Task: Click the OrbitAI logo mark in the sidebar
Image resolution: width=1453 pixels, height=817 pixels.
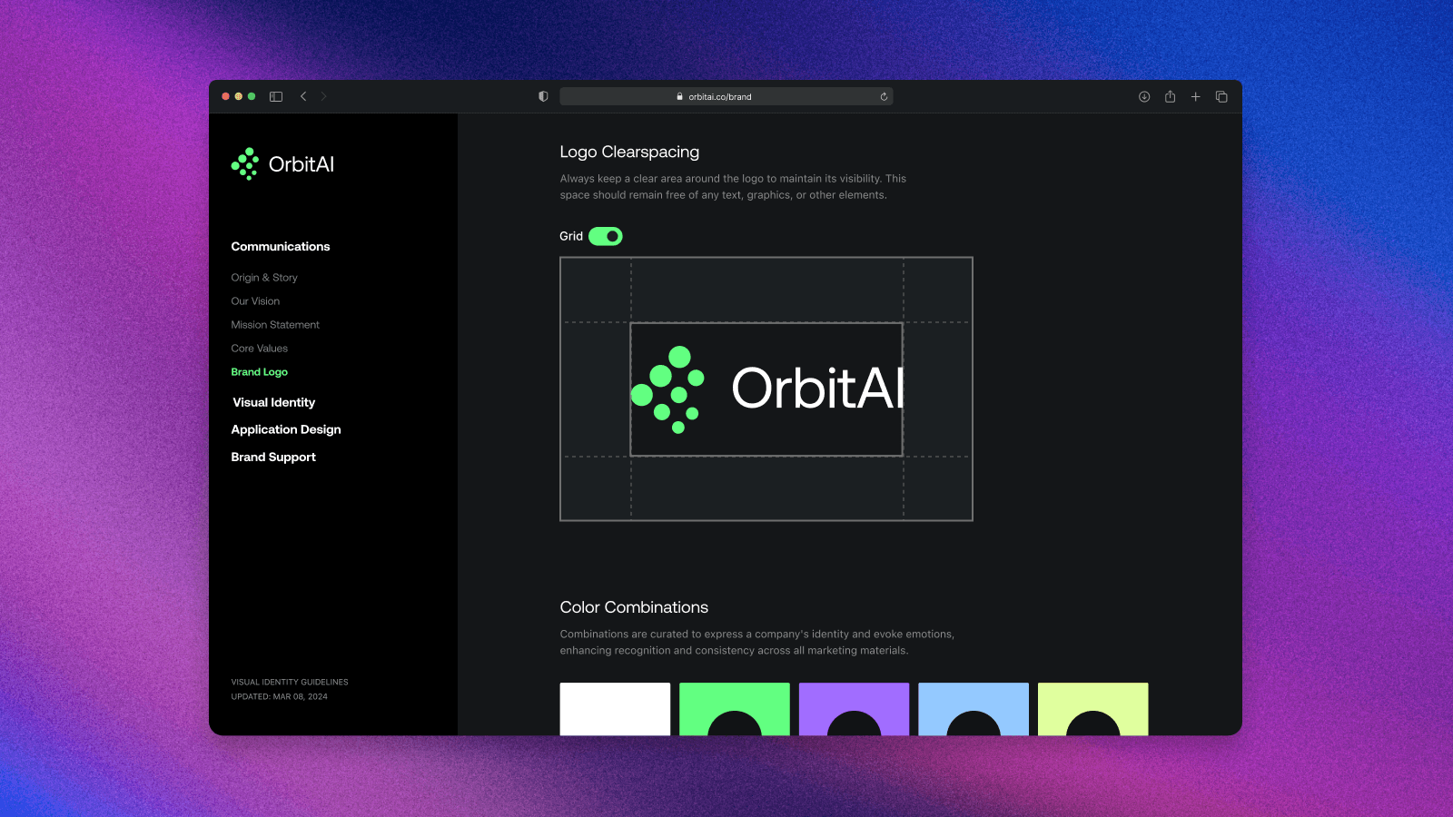Action: click(244, 163)
